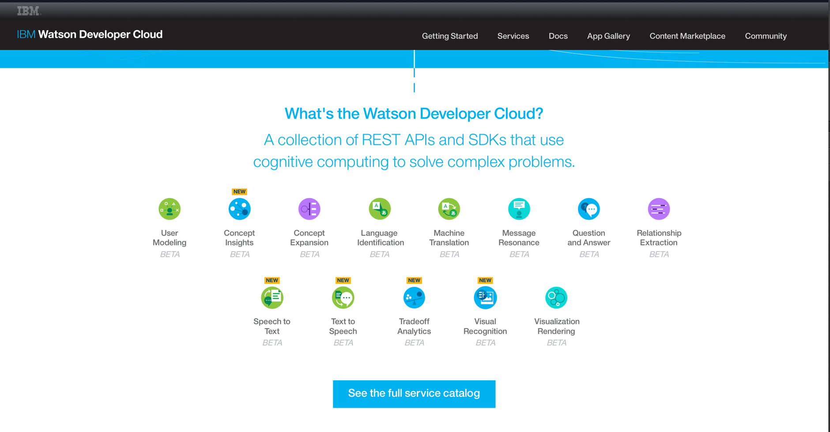Click the Concept Insights label
This screenshot has width=830, height=432.
click(239, 238)
